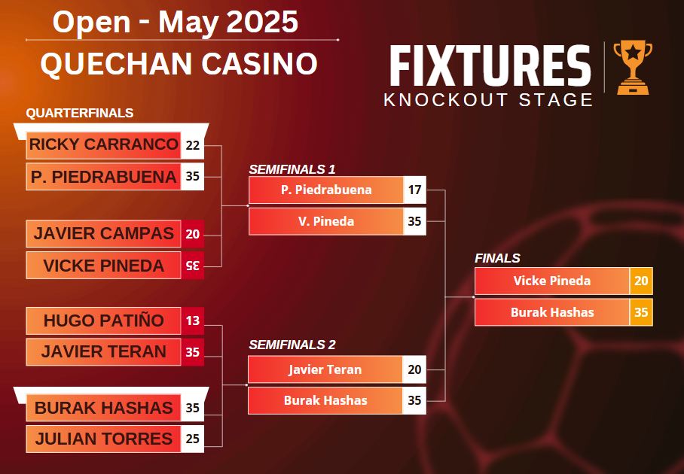This screenshot has width=684, height=474.
Task: Click Javier Teran quarterfinal name box
Action: click(104, 352)
